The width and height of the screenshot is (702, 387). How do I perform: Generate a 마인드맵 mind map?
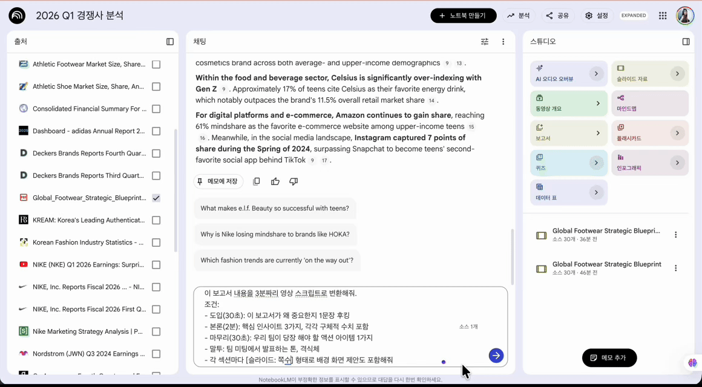click(649, 103)
